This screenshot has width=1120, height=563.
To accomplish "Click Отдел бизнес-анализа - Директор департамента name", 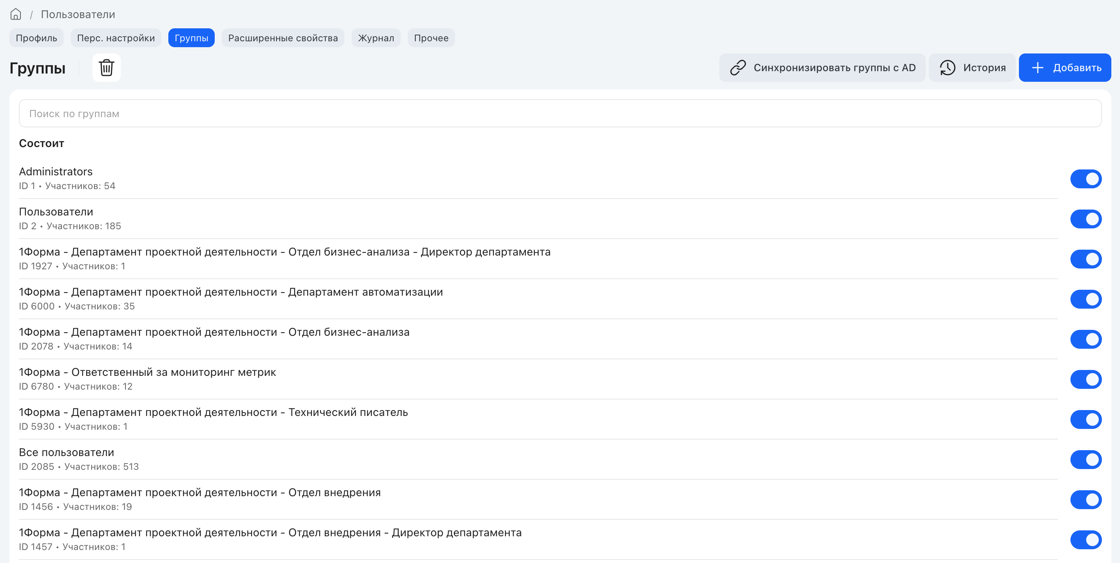I will [x=285, y=252].
